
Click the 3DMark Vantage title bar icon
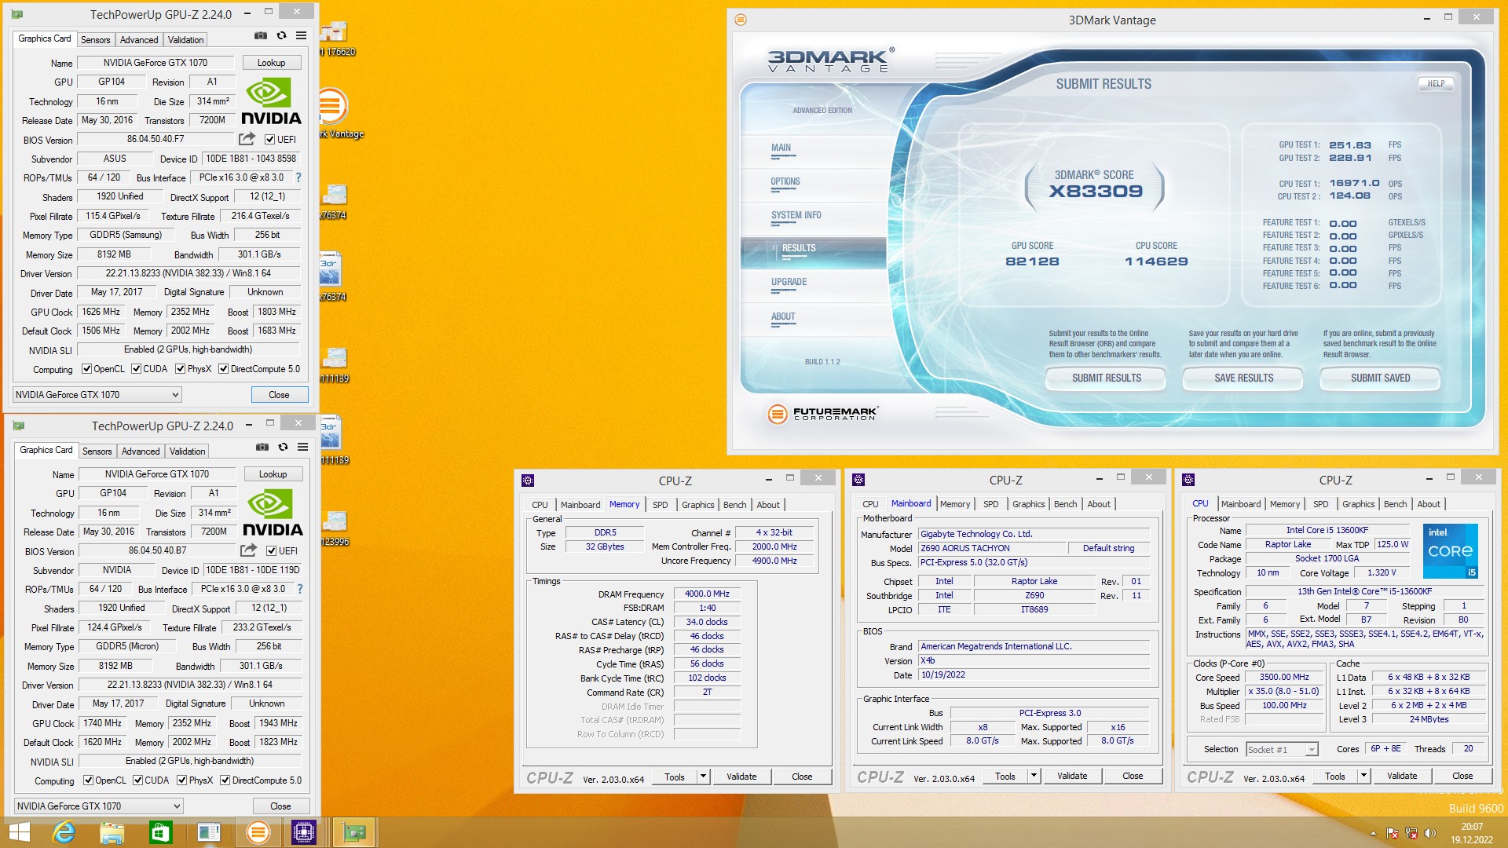pos(740,20)
